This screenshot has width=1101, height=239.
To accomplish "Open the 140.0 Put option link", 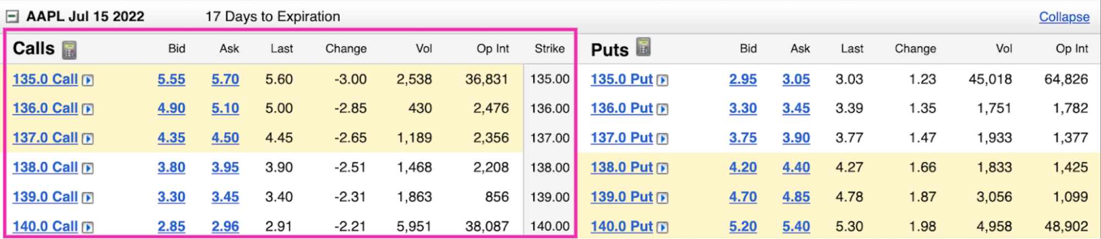I will [x=621, y=226].
